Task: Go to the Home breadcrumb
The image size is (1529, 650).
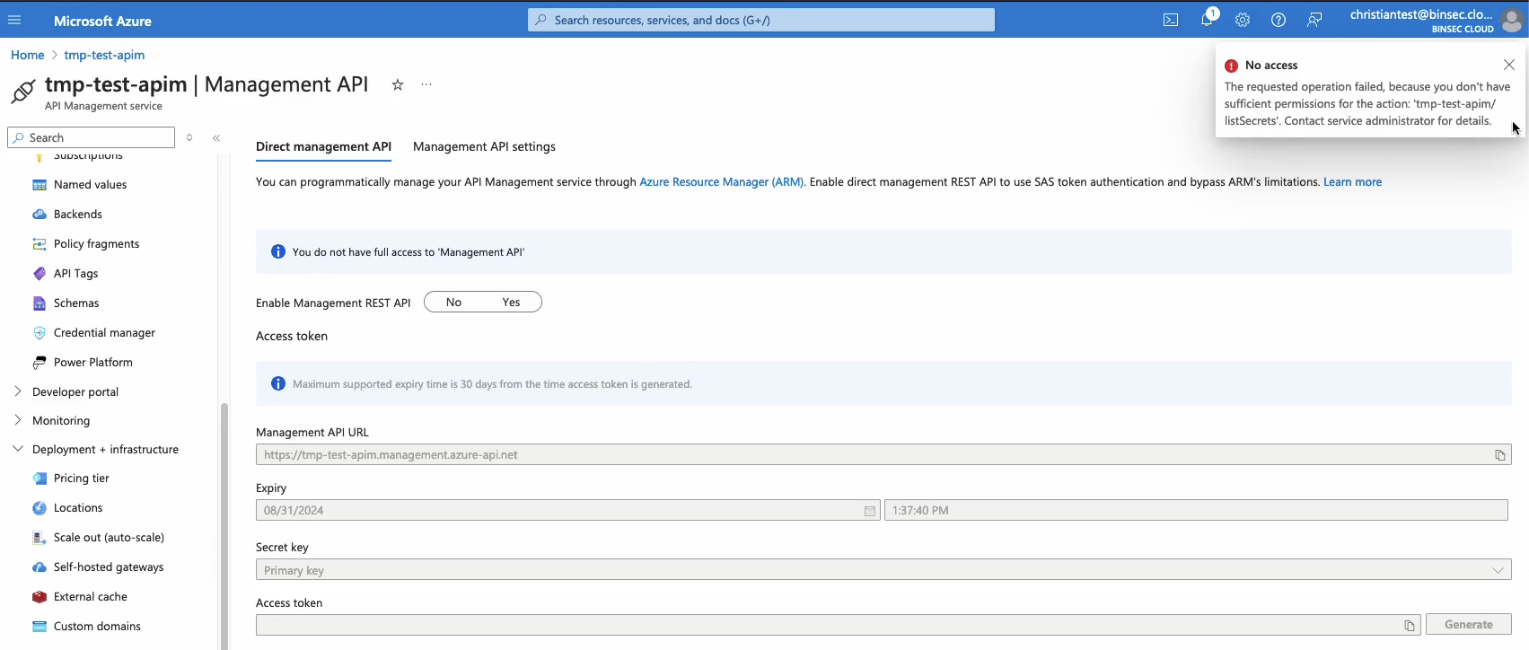Action: [27, 55]
